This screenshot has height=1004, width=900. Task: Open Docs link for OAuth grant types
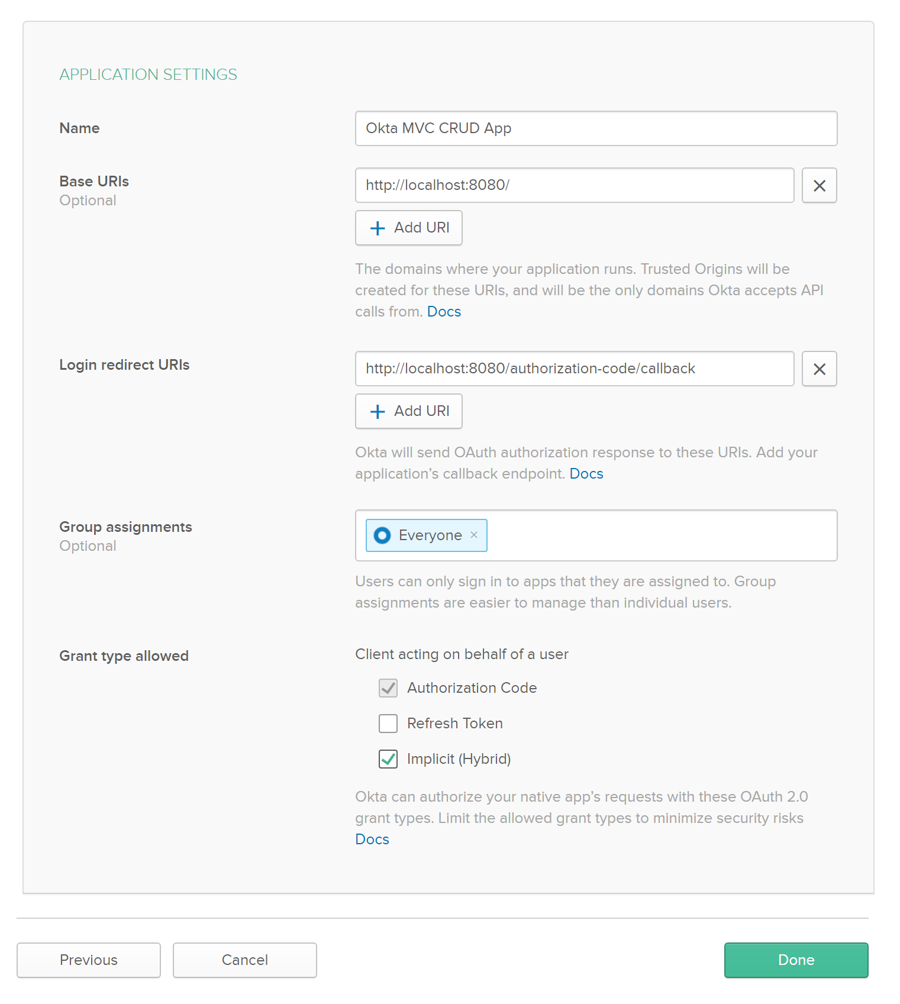(x=372, y=840)
